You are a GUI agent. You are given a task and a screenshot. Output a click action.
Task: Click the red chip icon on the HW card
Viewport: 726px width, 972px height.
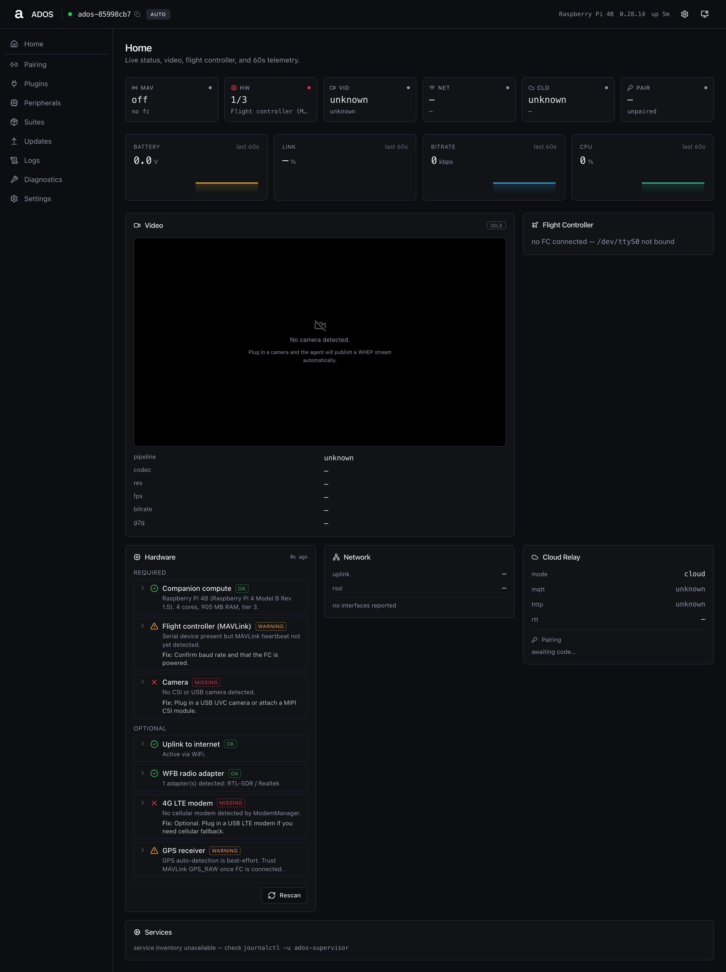coord(234,88)
